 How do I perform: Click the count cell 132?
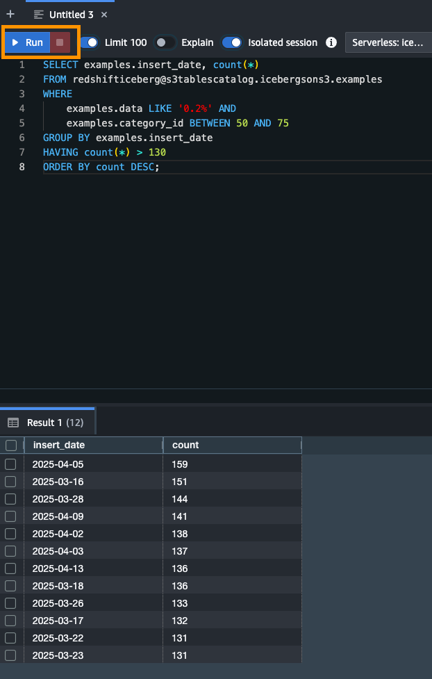(233, 620)
